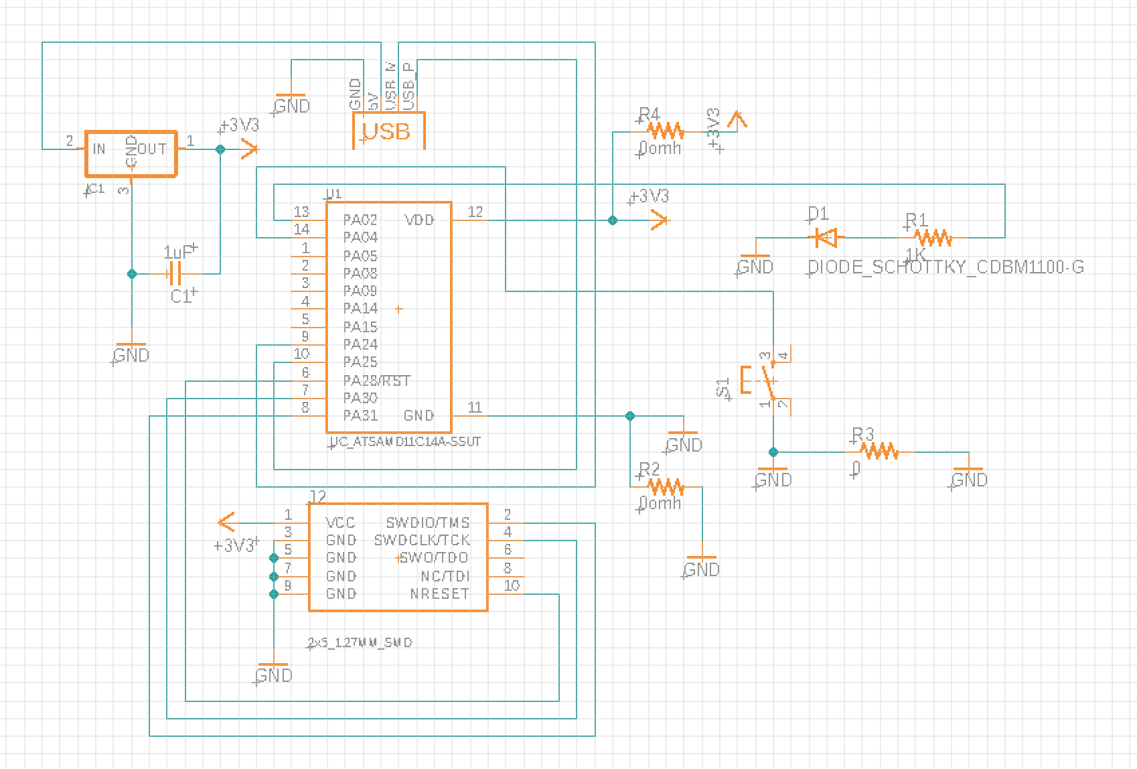Select pushbutton switch S1 symbol
1137x769 pixels.
coord(766,382)
